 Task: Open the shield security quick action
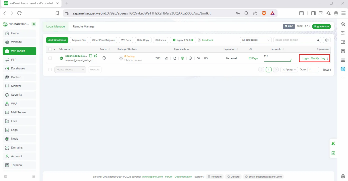190,58
